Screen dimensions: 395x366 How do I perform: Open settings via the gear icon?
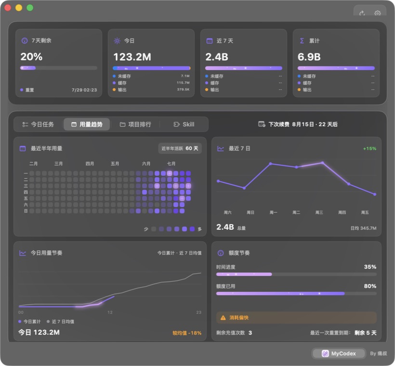click(x=377, y=13)
